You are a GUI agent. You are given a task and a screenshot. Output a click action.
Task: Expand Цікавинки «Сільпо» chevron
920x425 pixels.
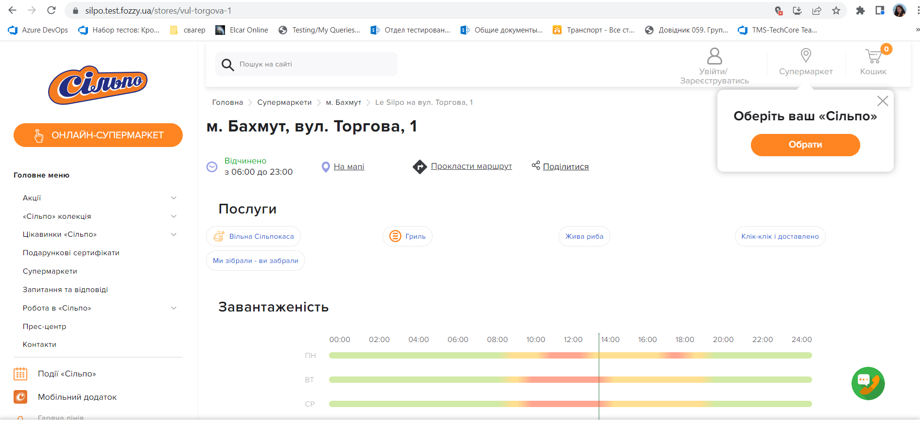click(x=174, y=234)
